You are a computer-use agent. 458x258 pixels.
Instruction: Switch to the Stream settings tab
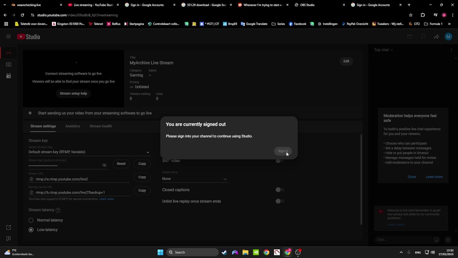(x=43, y=126)
